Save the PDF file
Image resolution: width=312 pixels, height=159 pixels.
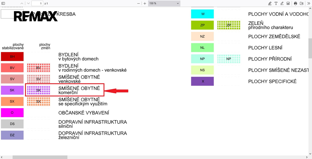point(302,3)
